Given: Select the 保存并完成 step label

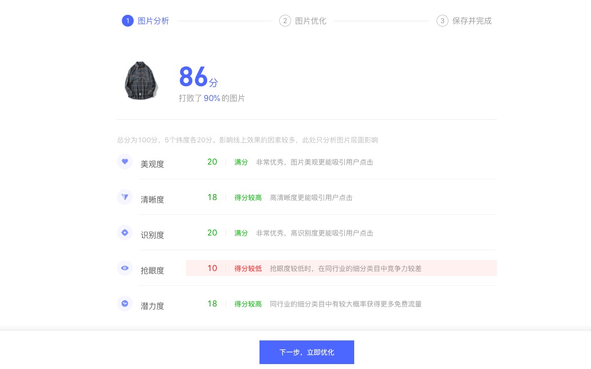Looking at the screenshot, I should (472, 21).
